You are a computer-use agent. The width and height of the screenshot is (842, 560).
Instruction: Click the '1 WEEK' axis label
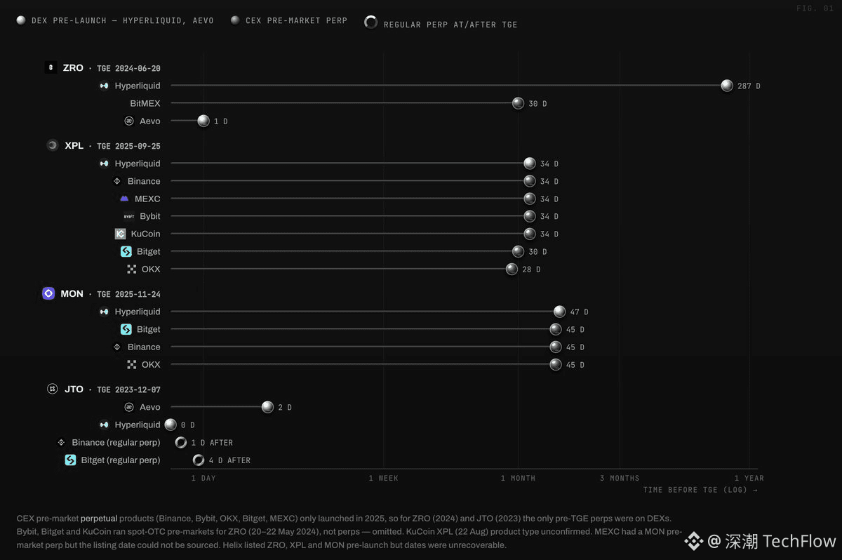pos(383,478)
